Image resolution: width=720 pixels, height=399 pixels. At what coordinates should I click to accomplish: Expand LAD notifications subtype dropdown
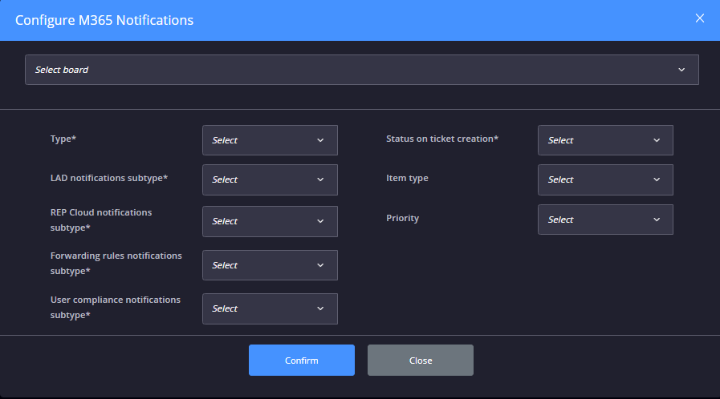tap(270, 179)
